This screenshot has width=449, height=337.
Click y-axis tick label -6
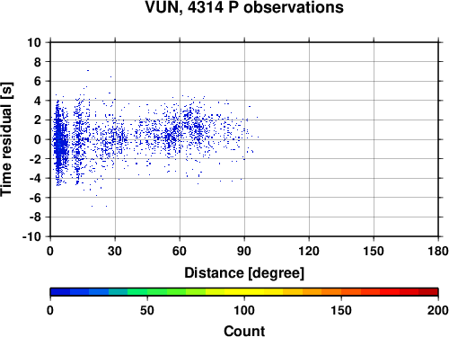35,198
